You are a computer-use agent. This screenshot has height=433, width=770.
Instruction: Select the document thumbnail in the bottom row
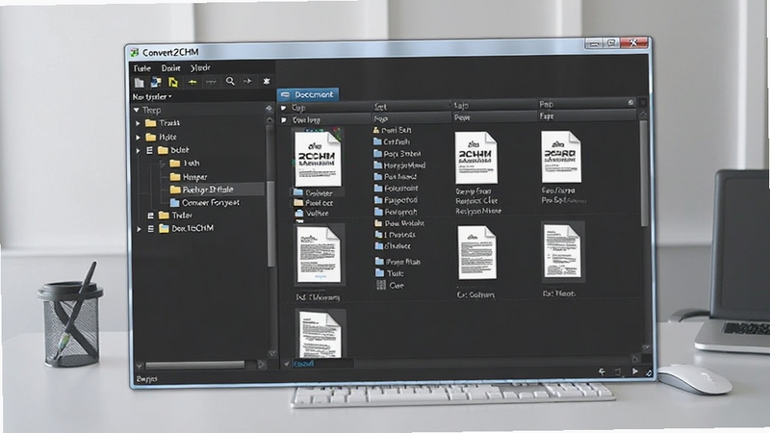tap(320, 335)
